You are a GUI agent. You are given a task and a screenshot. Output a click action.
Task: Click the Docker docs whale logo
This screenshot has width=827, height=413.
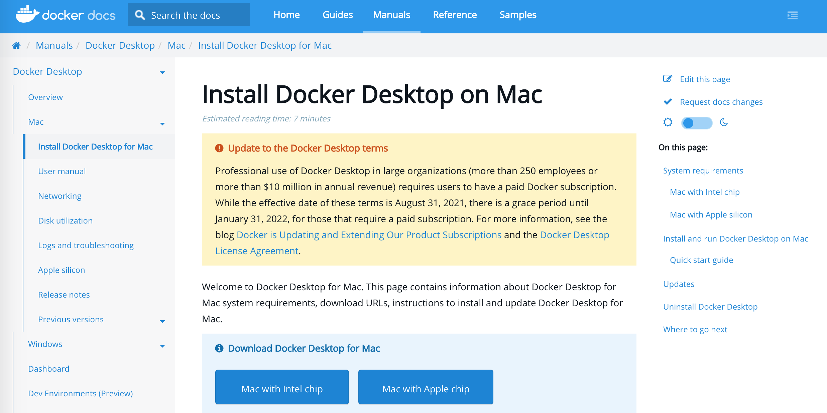27,14
